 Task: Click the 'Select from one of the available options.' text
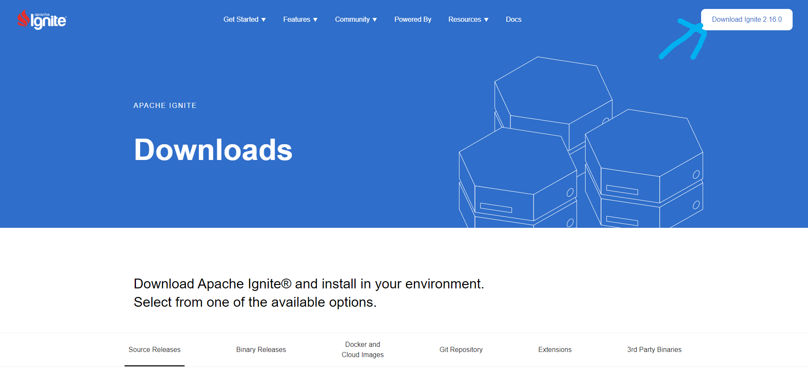click(255, 302)
